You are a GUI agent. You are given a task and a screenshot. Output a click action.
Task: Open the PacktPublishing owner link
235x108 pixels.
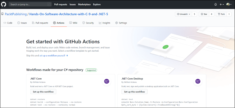[16, 14]
